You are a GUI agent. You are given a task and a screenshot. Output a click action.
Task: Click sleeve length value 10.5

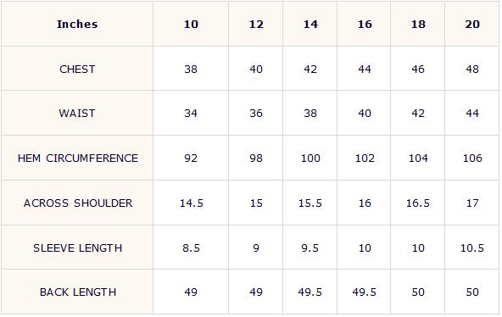click(x=472, y=247)
